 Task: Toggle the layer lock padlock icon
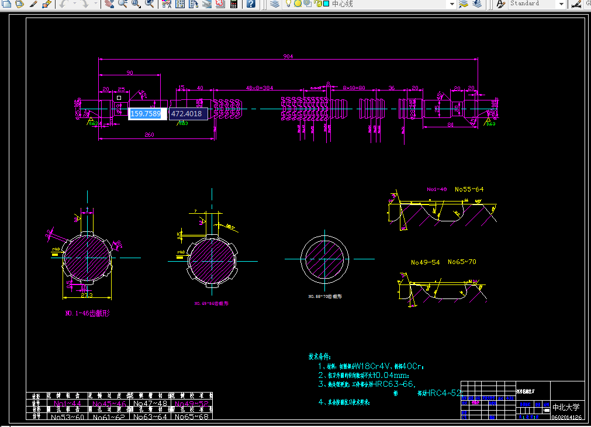318,4
